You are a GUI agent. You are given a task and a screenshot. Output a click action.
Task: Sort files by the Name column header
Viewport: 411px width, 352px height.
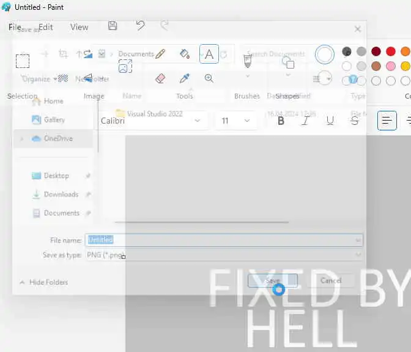point(132,96)
